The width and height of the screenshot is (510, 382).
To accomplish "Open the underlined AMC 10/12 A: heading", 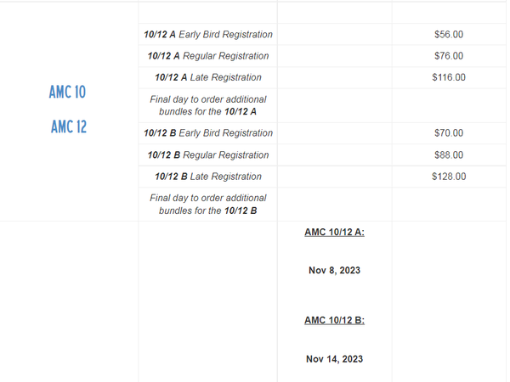I will [334, 232].
